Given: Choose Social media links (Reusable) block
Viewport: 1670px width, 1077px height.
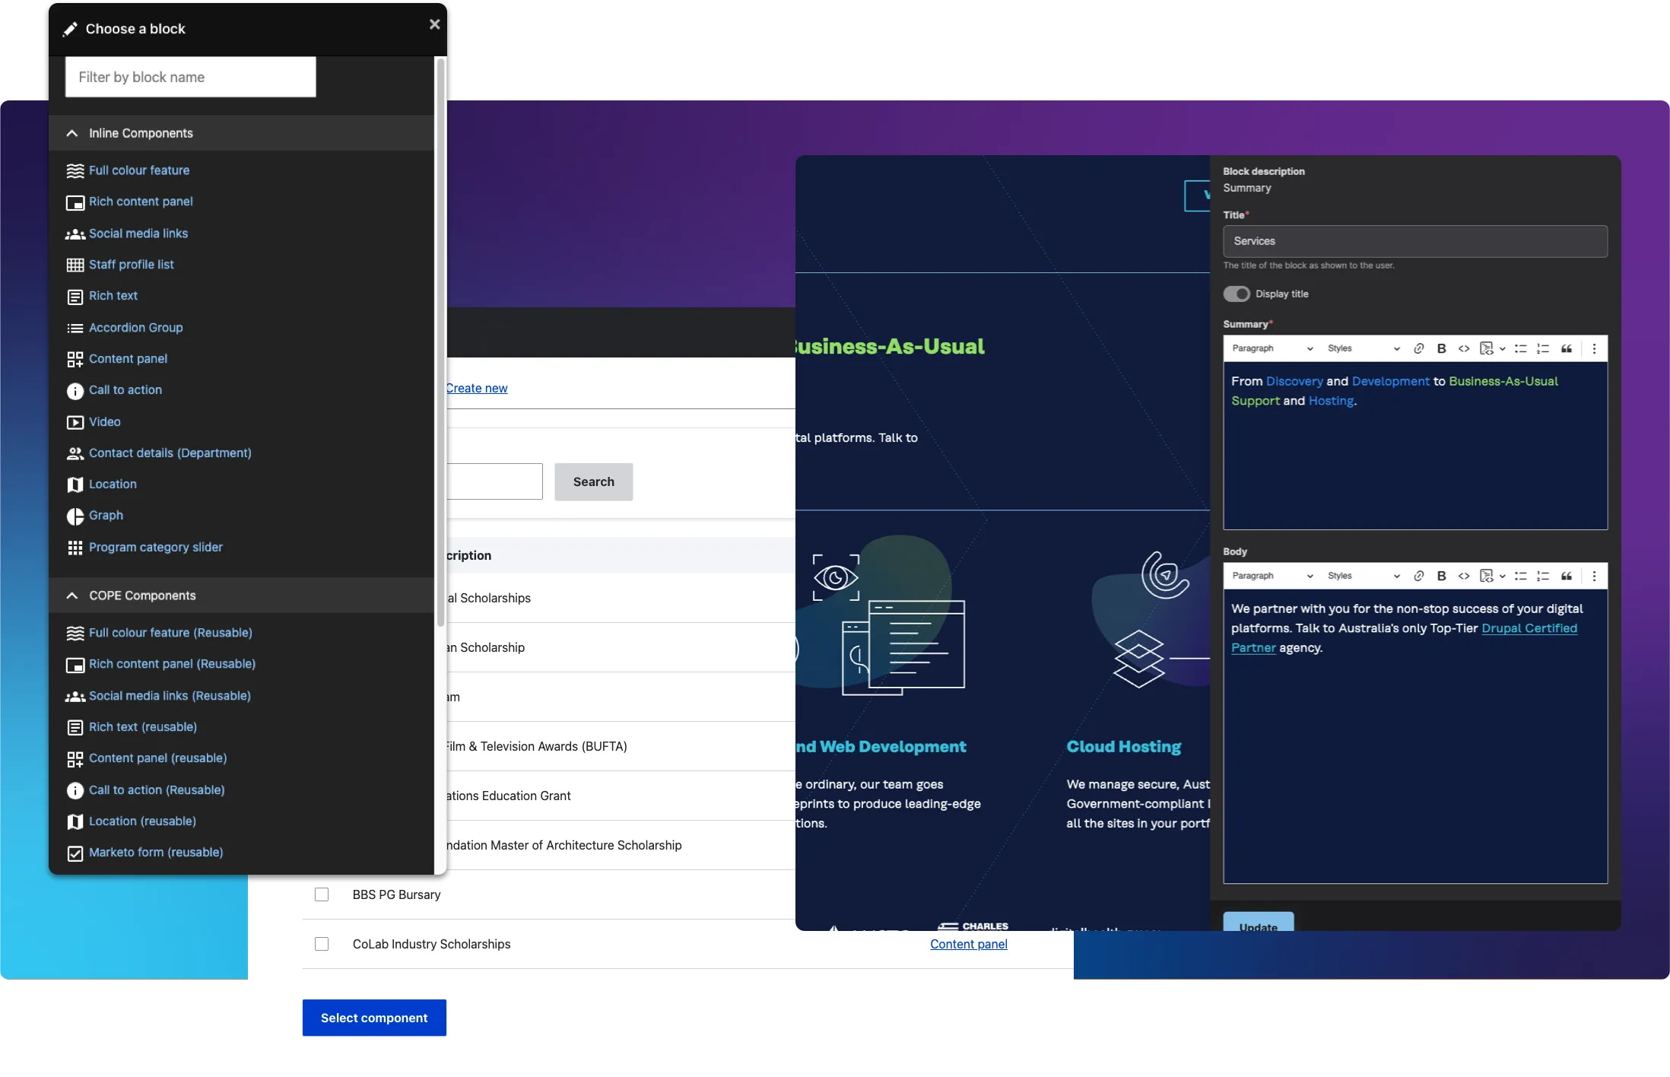Looking at the screenshot, I should (x=170, y=696).
